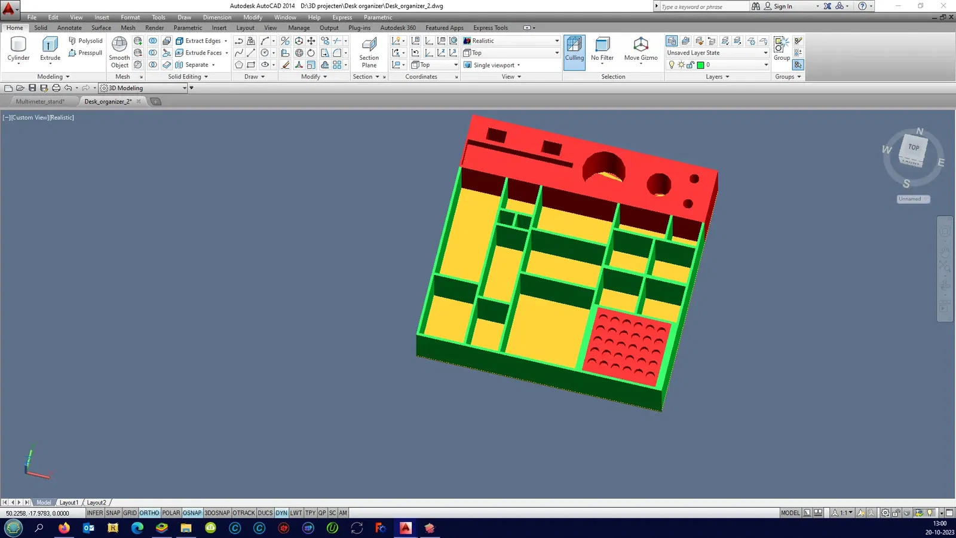Screen dimensions: 956x538
Task: Turn on GRID display
Action: click(130, 513)
